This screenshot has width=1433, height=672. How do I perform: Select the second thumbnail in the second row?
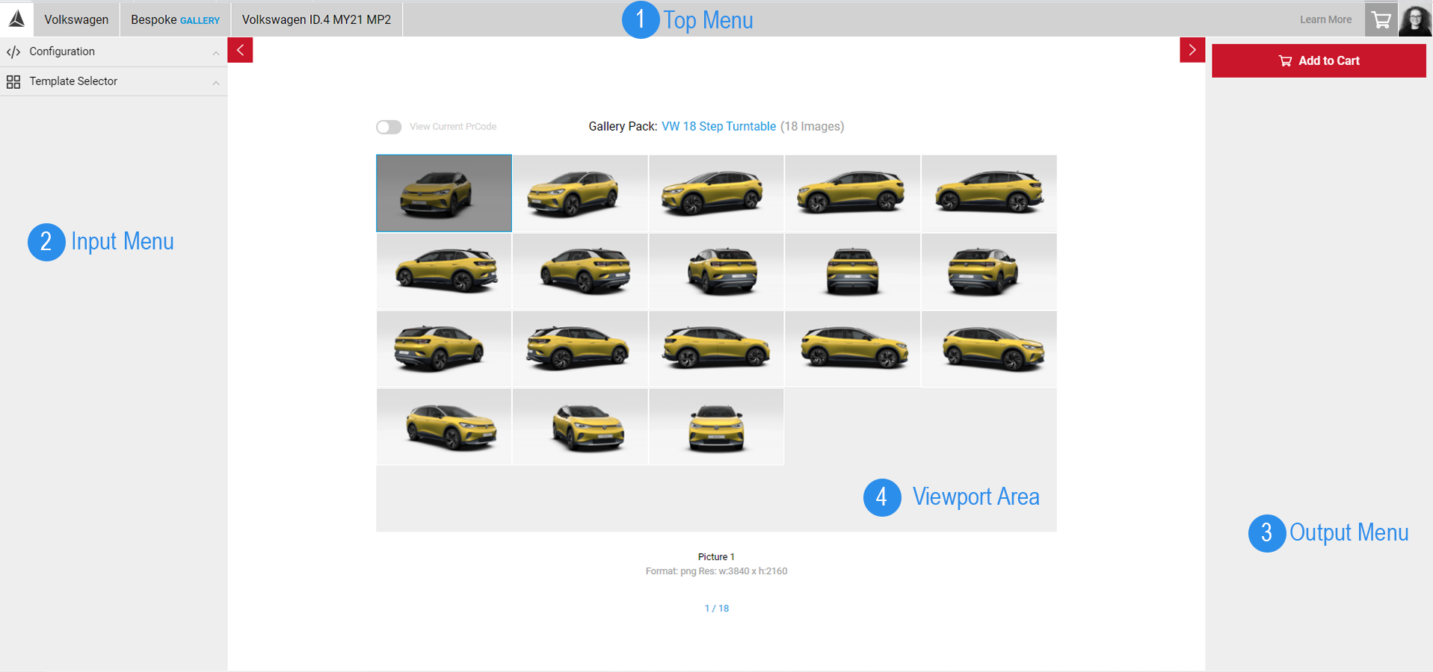click(580, 270)
